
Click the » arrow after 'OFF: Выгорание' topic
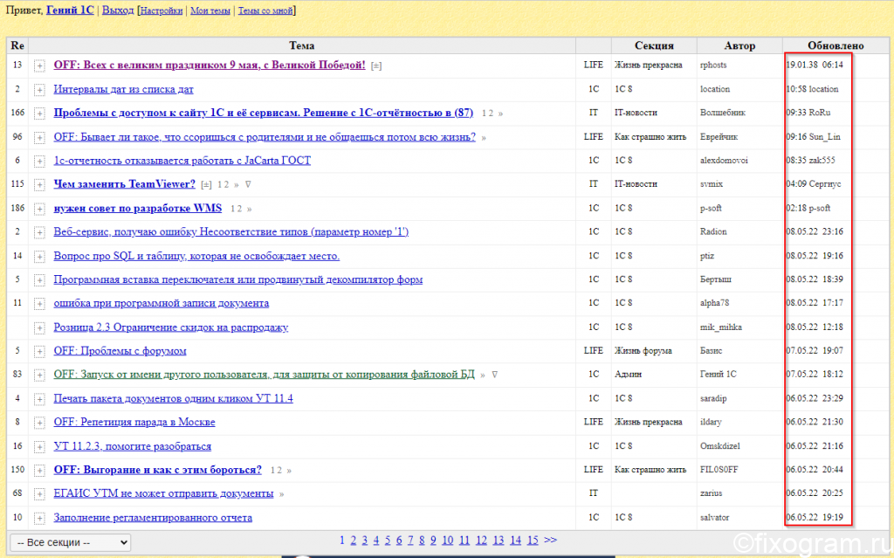click(289, 471)
